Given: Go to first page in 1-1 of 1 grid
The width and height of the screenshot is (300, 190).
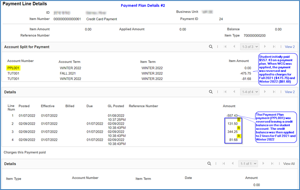Looking at the screenshot, I should (x=223, y=163).
